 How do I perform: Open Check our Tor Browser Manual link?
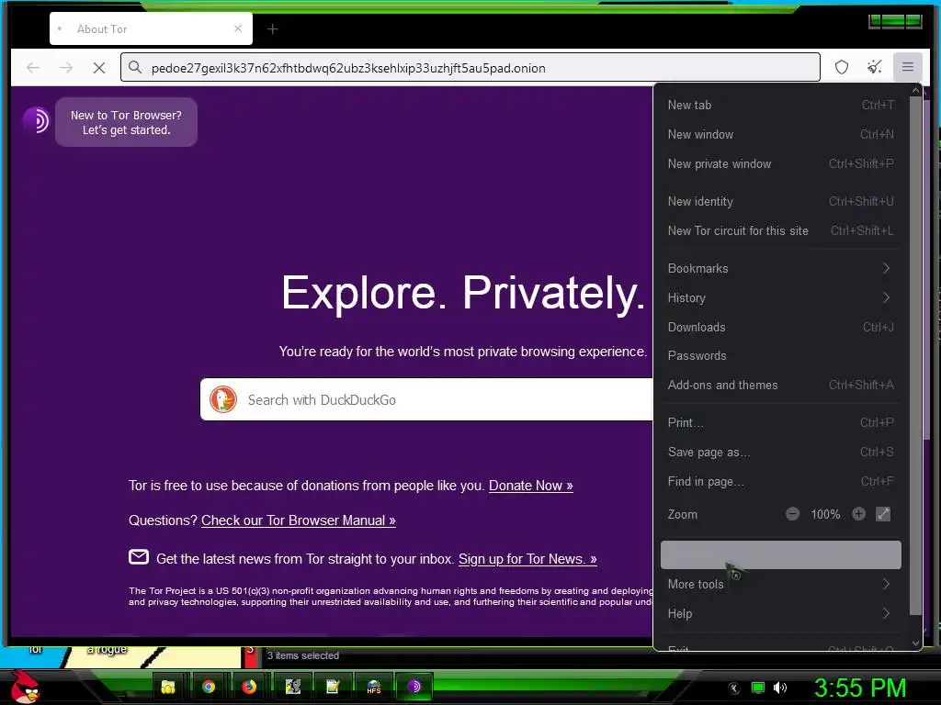299,520
